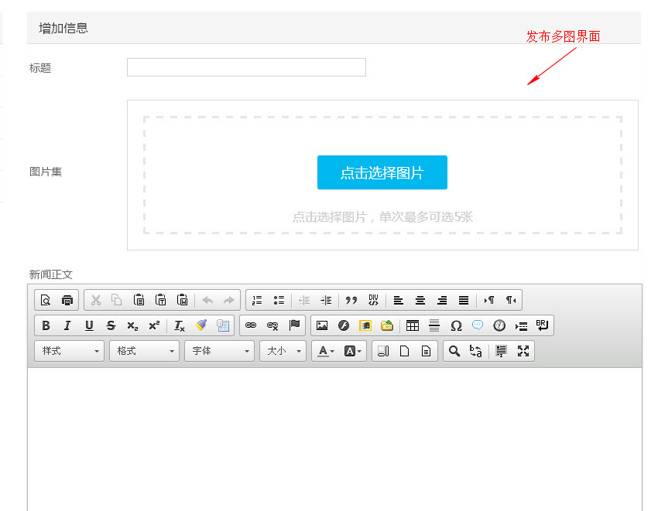Insert a page break
Screen dimensions: 658x511
521,325
